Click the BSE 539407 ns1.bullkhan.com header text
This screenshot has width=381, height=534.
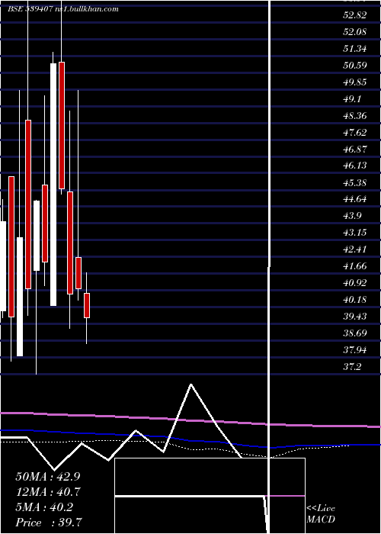63,9
